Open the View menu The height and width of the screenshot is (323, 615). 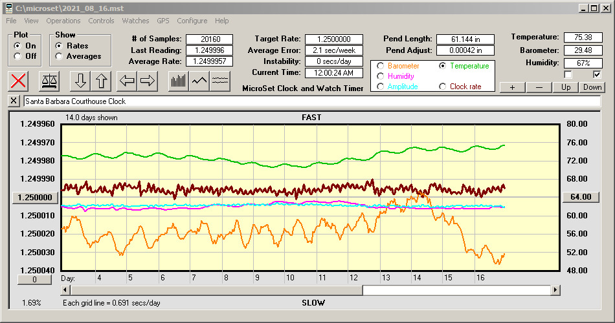(31, 21)
